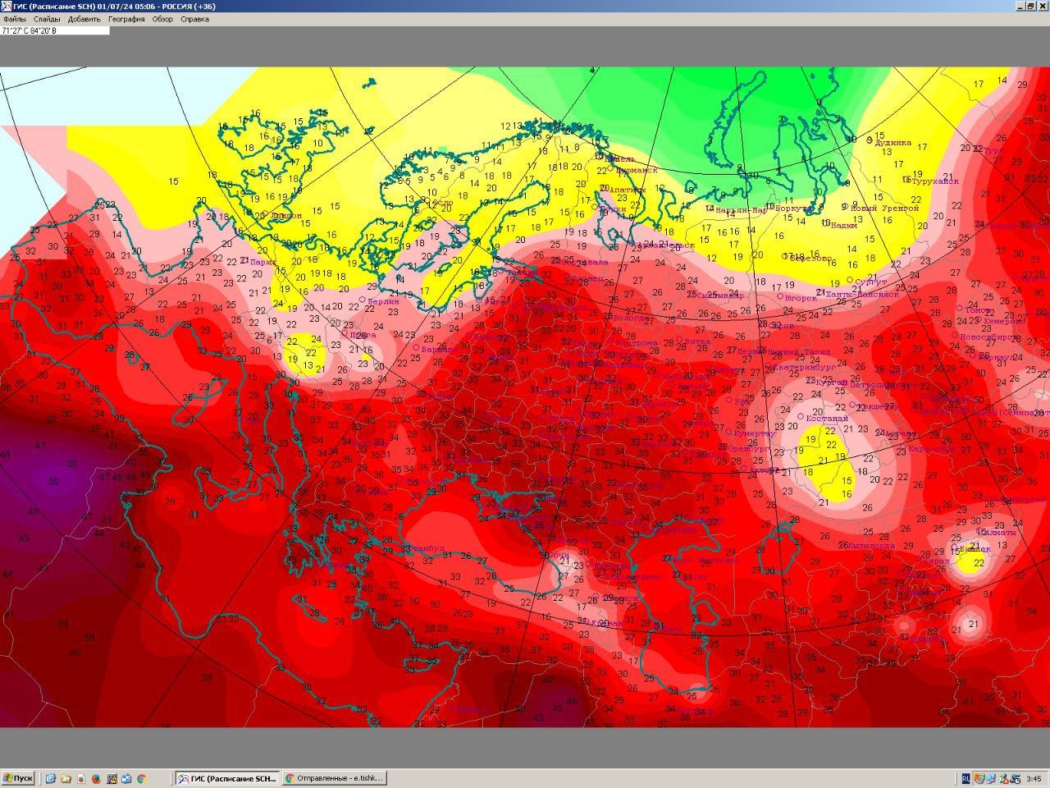Click the tray icon with red X
The height and width of the screenshot is (788, 1050).
coord(1005,778)
